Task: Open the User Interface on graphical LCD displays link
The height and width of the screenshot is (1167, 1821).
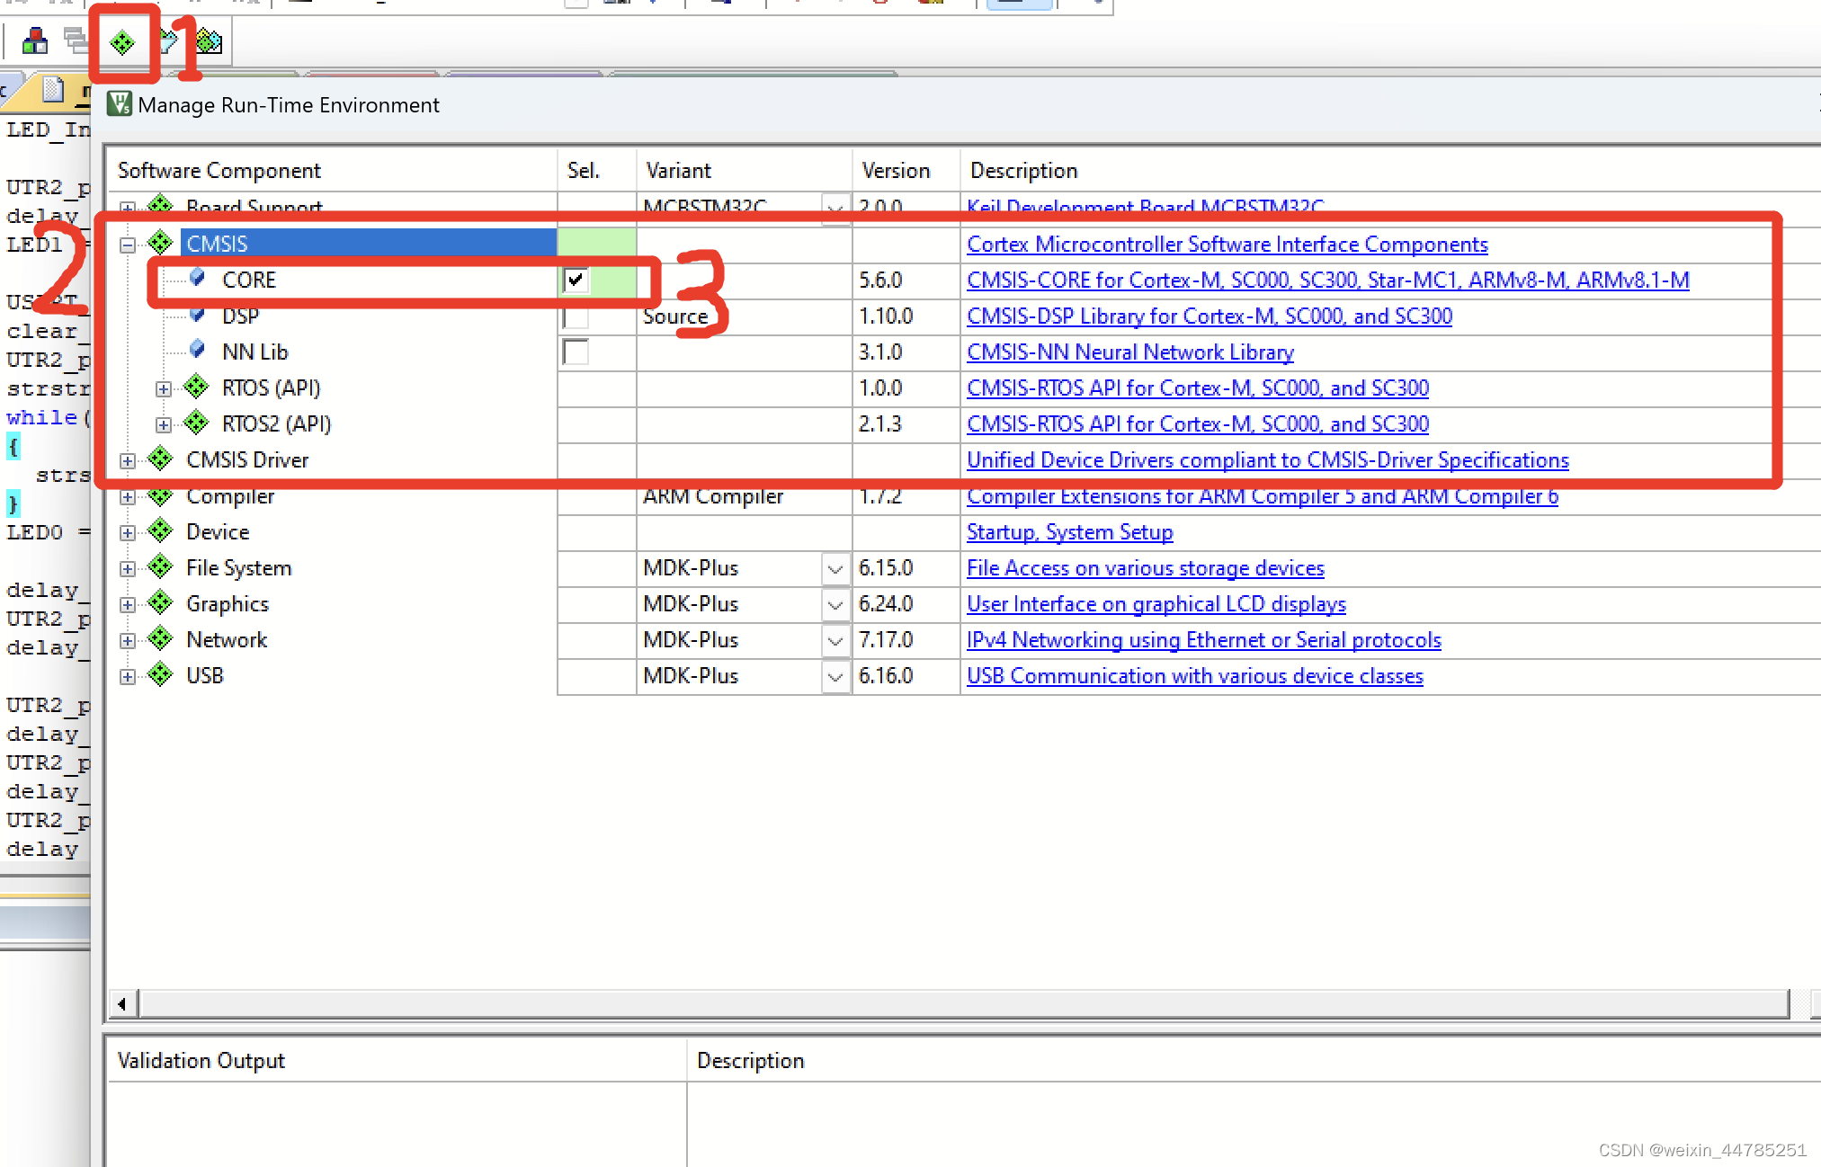Action: [1156, 603]
